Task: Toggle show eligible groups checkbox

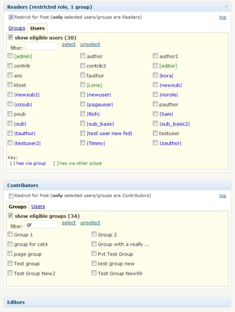Action: [10, 216]
